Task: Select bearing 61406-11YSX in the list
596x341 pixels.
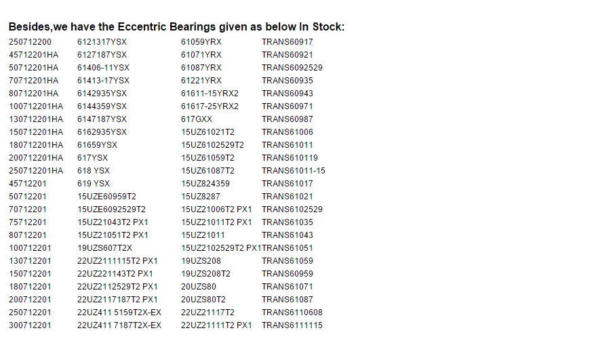Action: tap(103, 68)
